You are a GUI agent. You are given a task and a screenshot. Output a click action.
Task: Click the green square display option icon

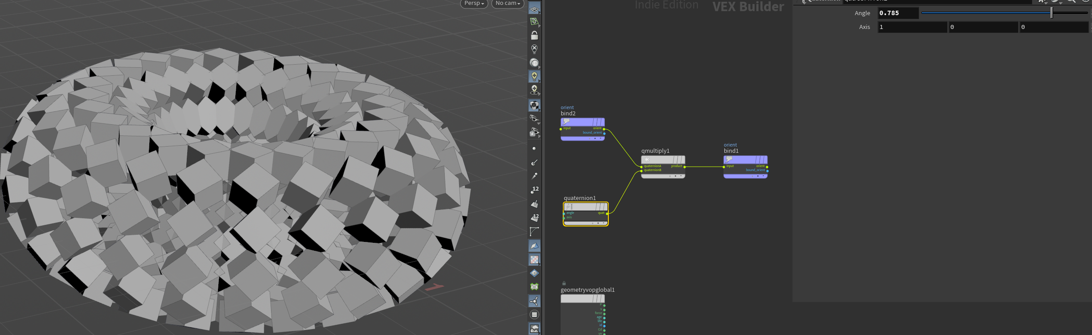(x=534, y=287)
